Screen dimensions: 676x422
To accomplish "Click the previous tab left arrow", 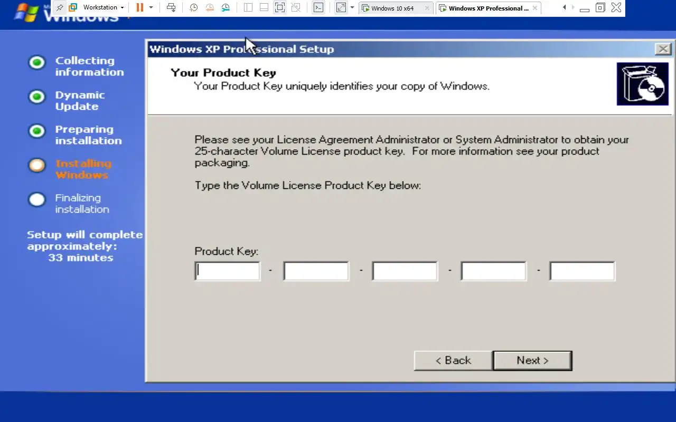I will pyautogui.click(x=565, y=7).
